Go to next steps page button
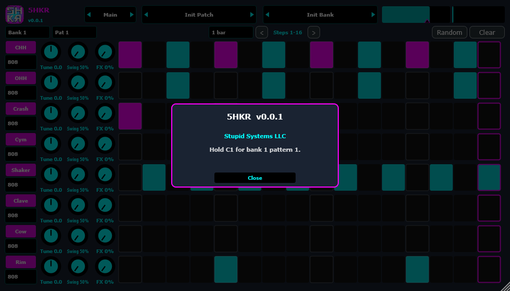Image resolution: width=510 pixels, height=291 pixels. coord(313,32)
